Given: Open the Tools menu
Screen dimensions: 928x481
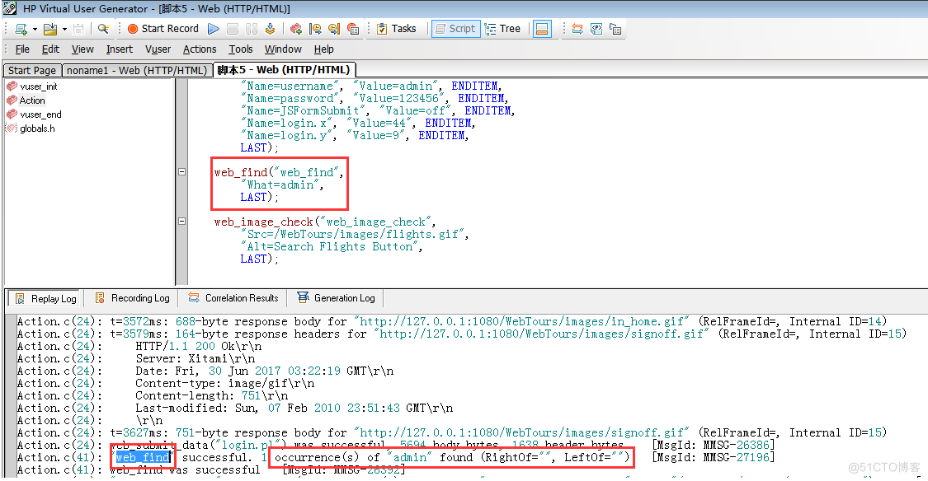Looking at the screenshot, I should [240, 49].
